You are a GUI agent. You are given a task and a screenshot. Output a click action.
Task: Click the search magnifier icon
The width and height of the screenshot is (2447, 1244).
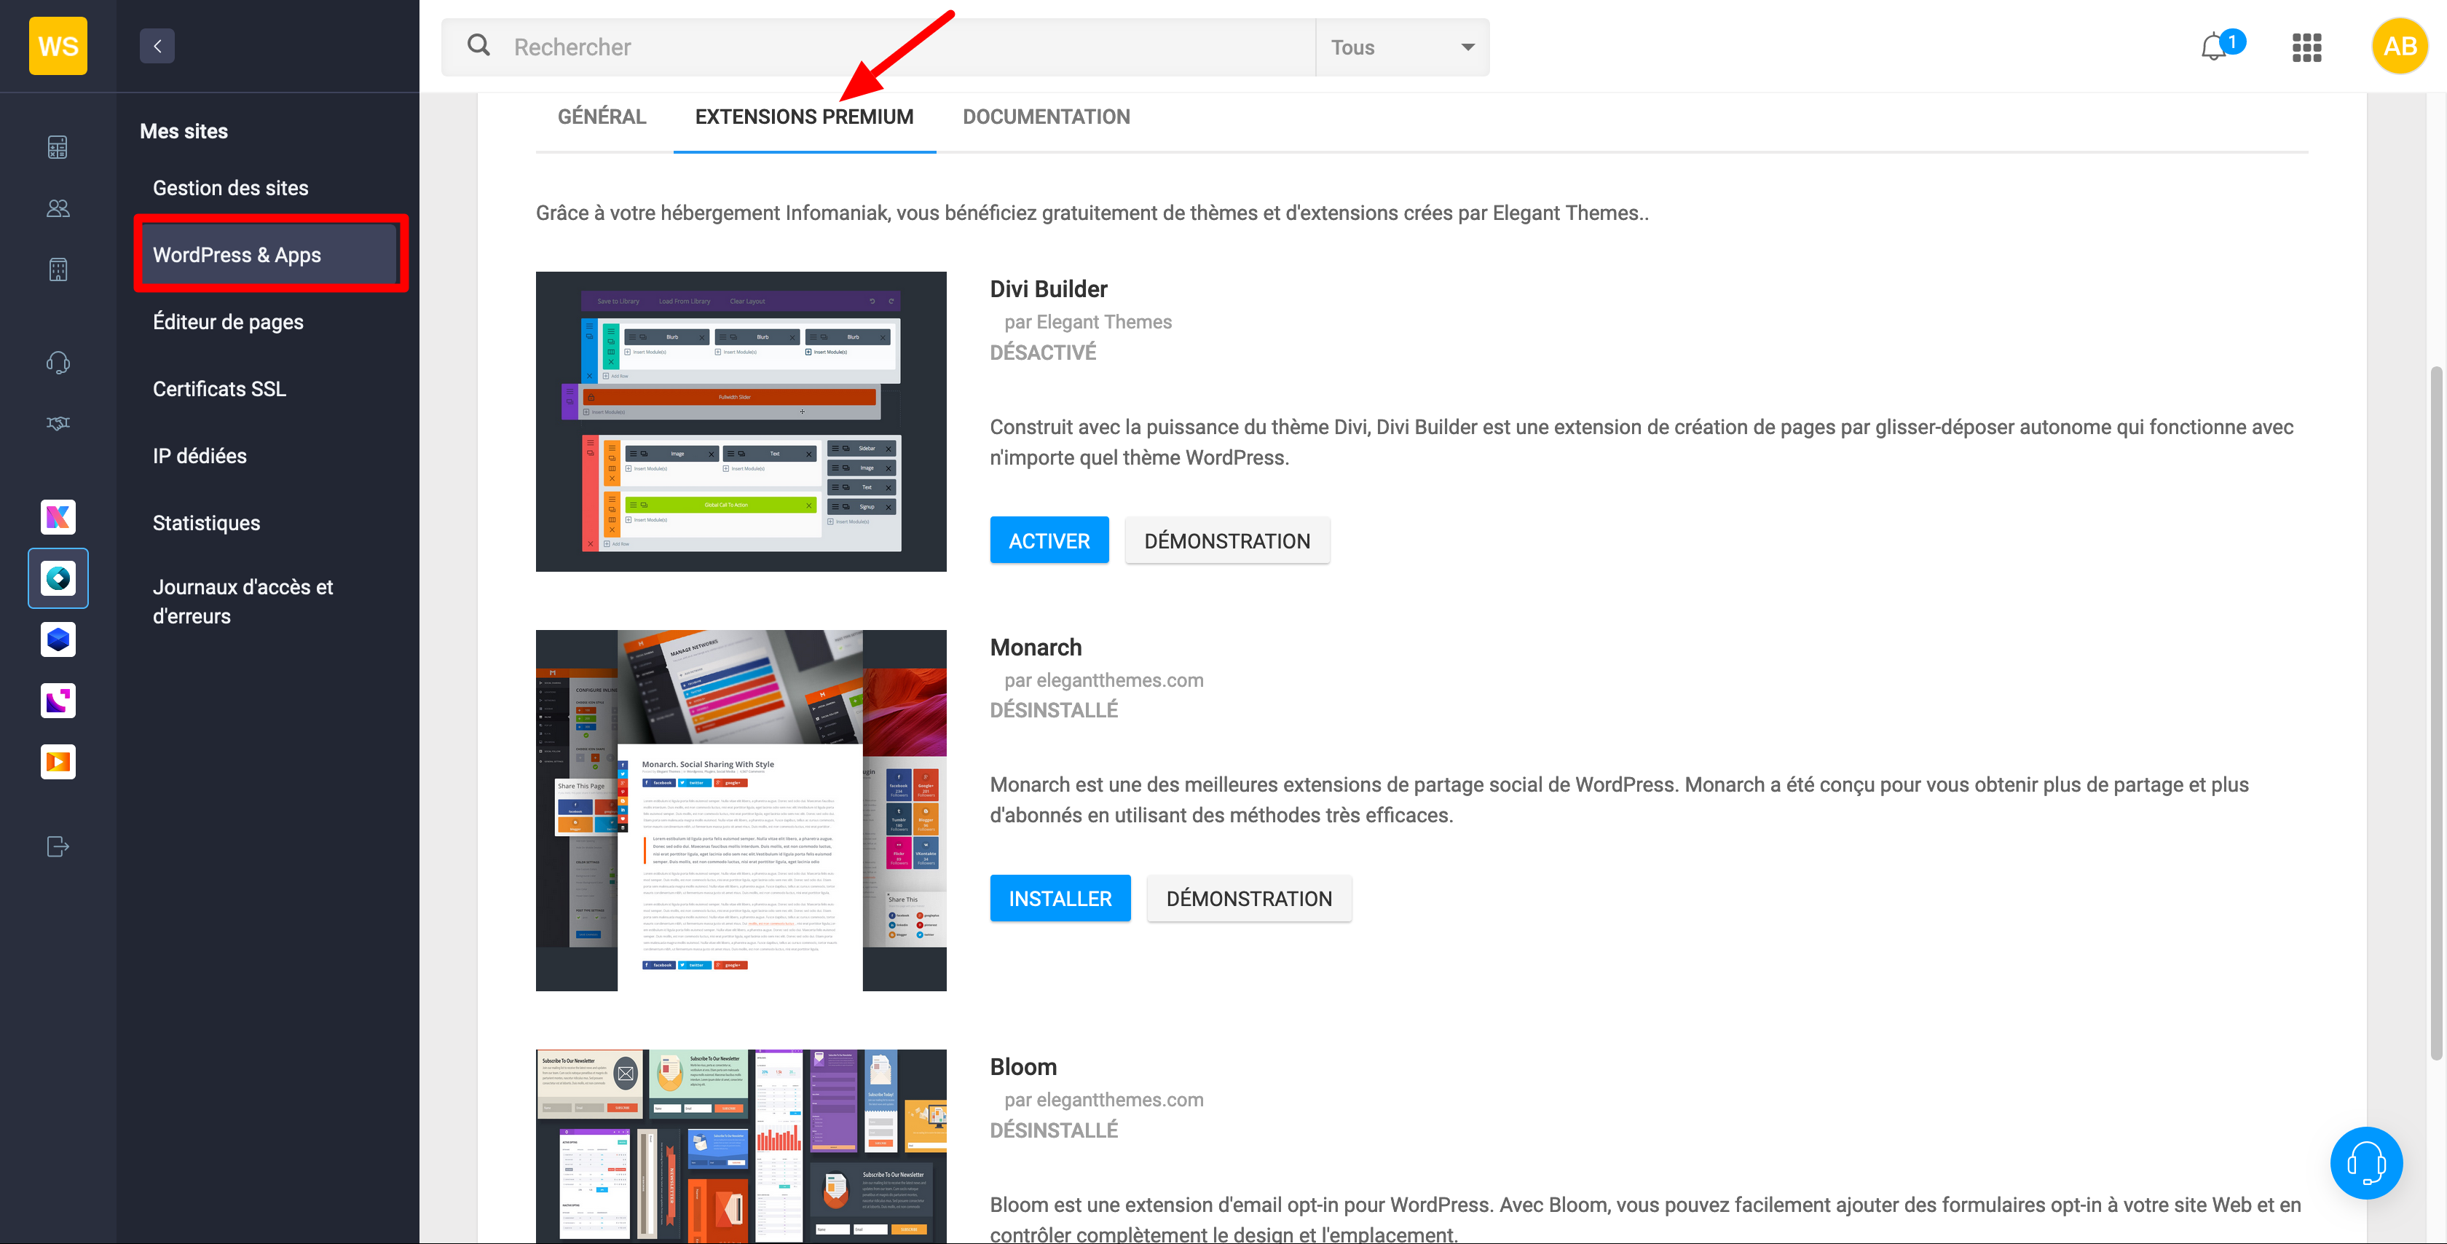click(478, 46)
